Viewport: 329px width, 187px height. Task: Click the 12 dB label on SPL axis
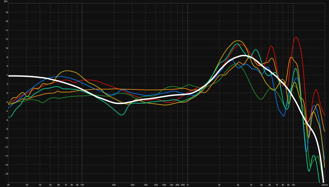pos(7,39)
